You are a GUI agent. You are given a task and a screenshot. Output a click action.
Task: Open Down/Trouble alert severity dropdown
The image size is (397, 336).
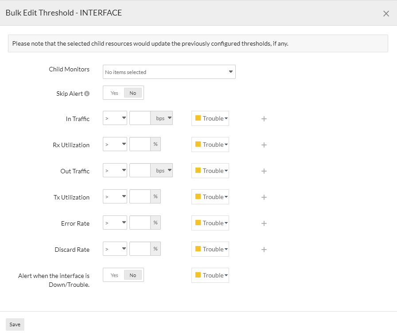point(210,275)
